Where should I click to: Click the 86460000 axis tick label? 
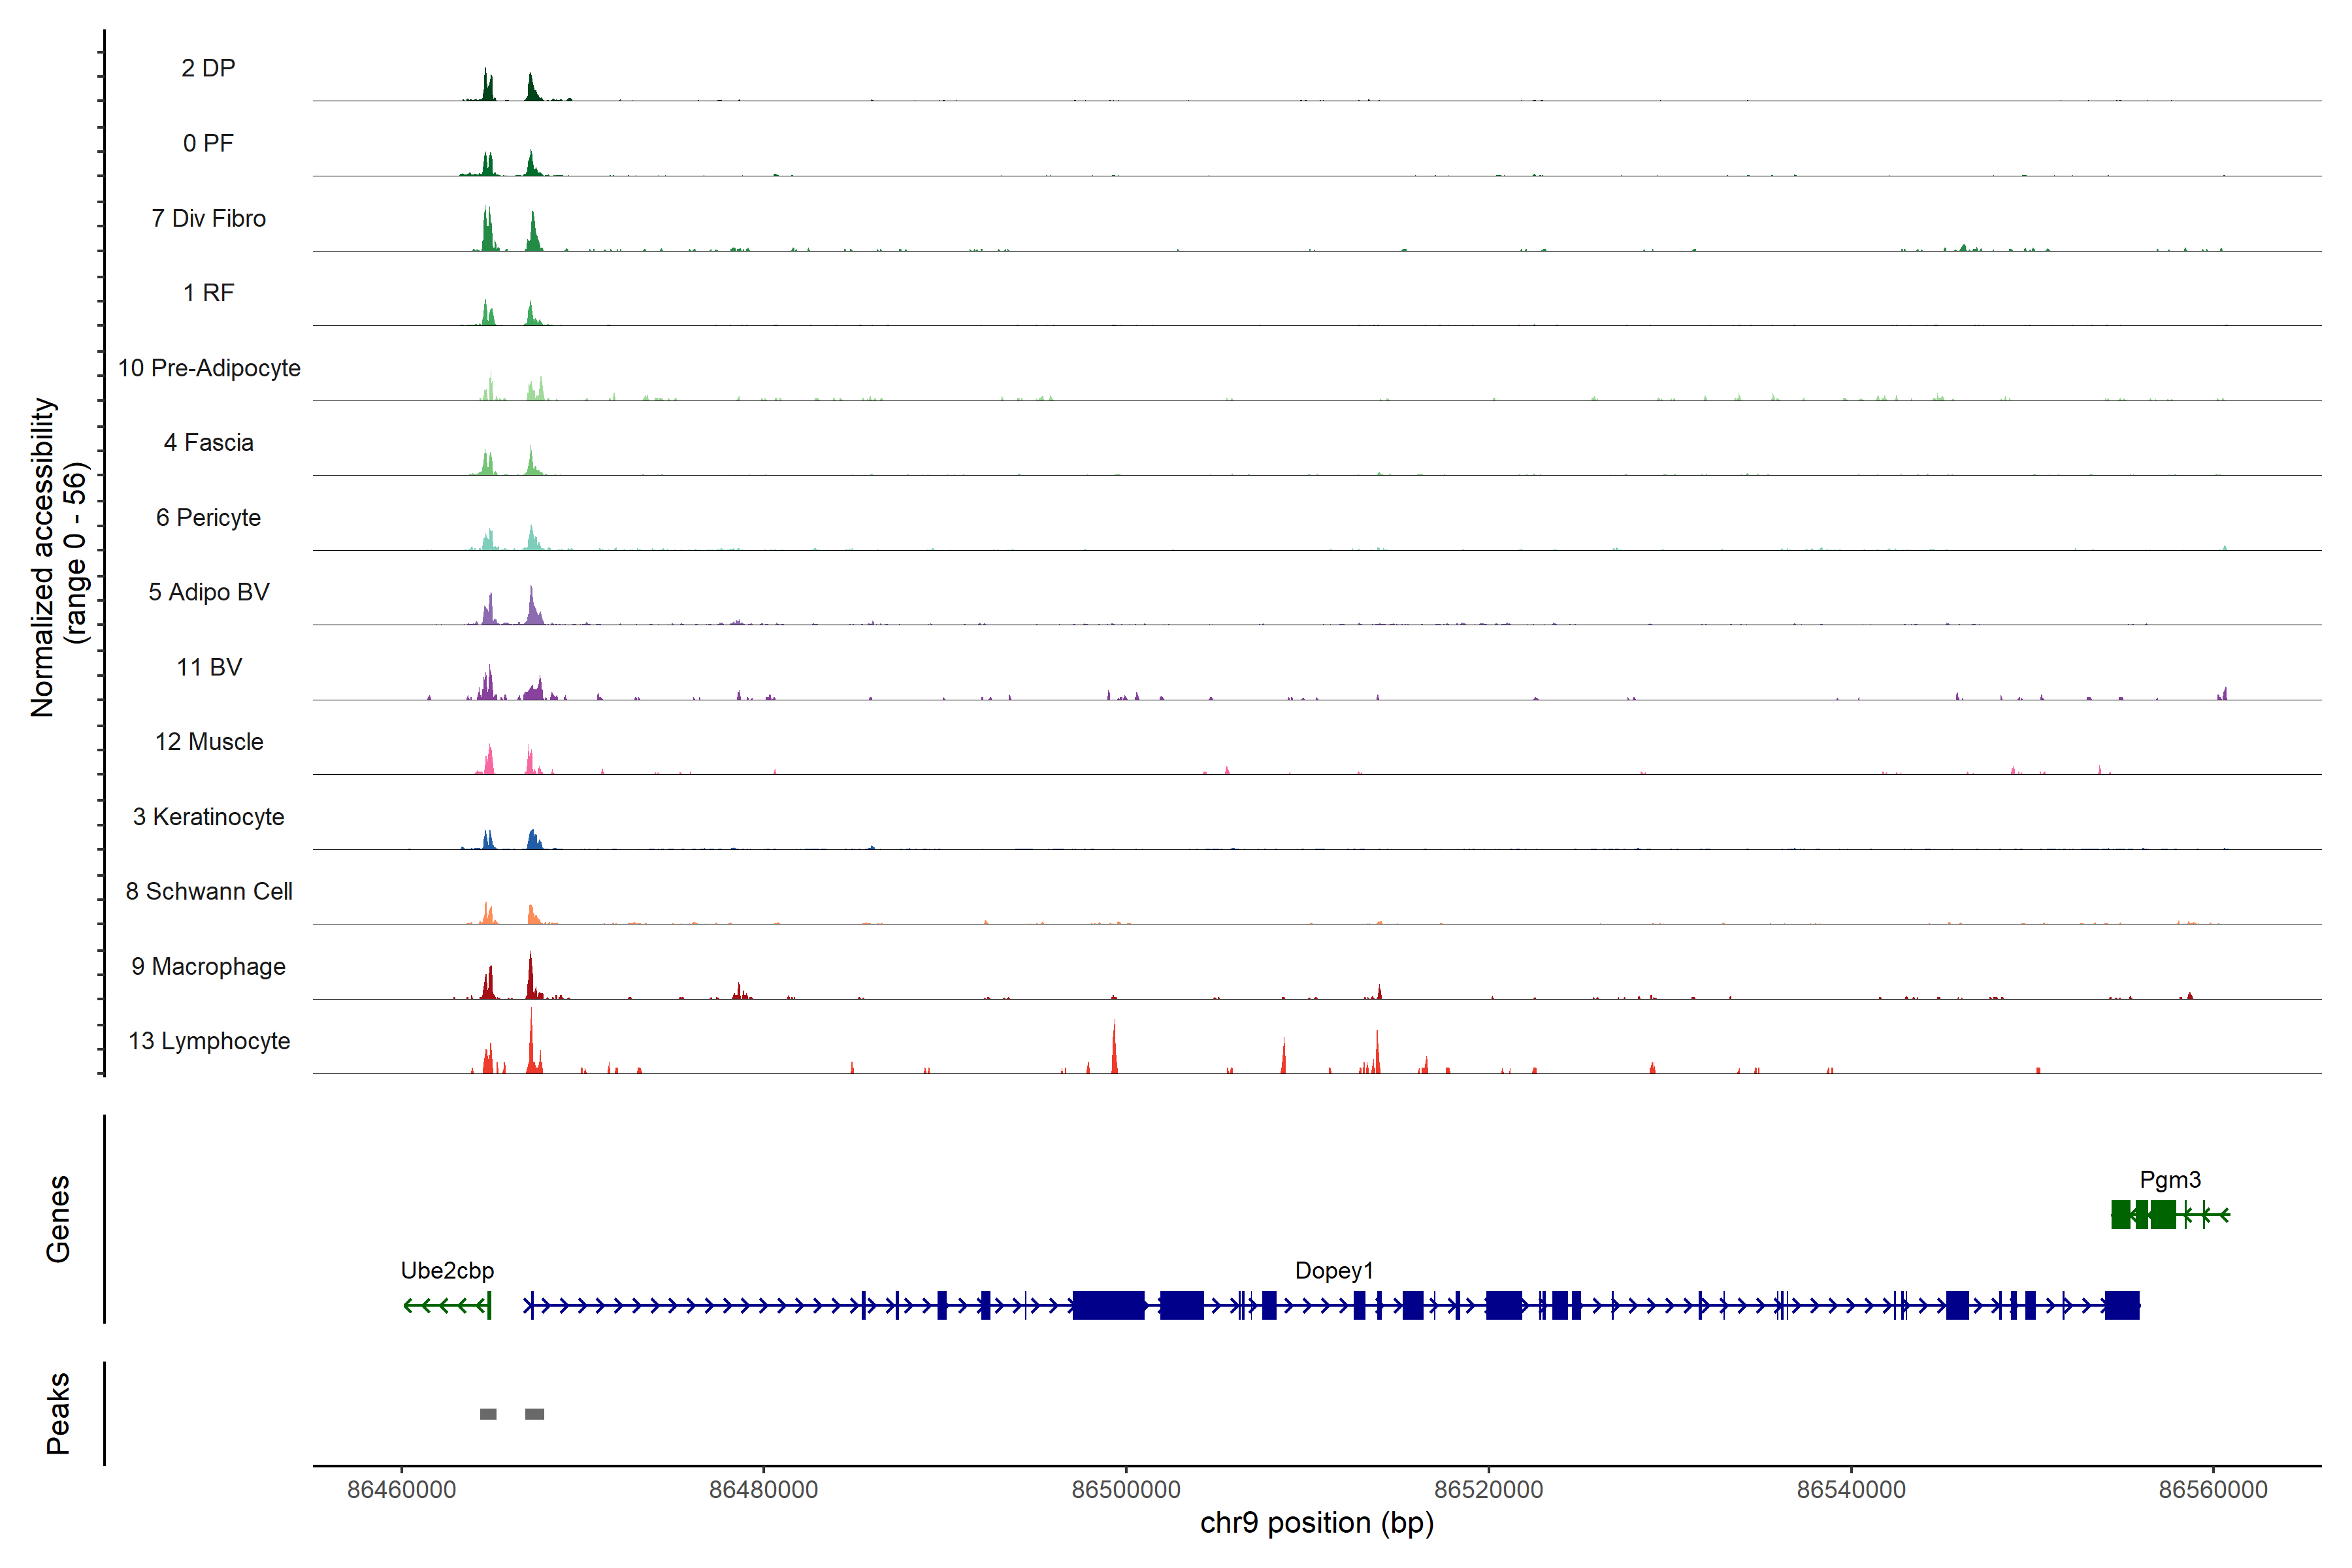[x=401, y=1490]
